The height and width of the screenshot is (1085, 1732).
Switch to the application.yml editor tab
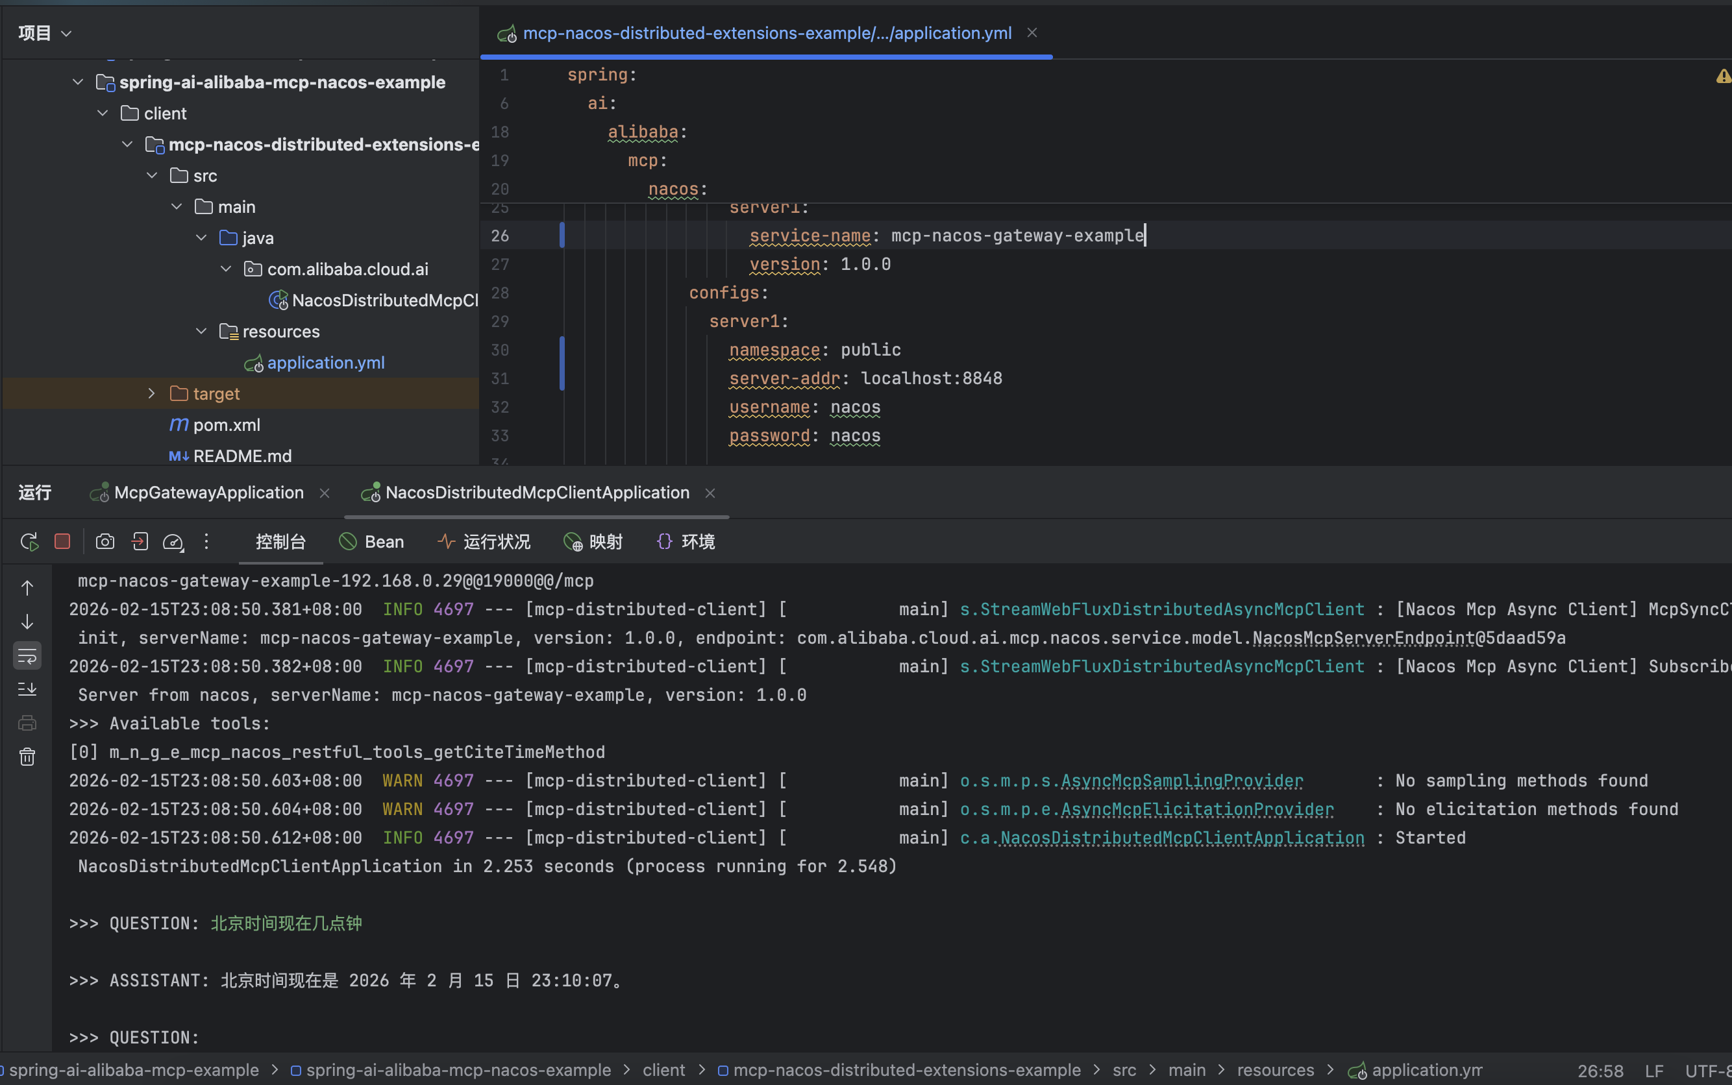click(767, 33)
